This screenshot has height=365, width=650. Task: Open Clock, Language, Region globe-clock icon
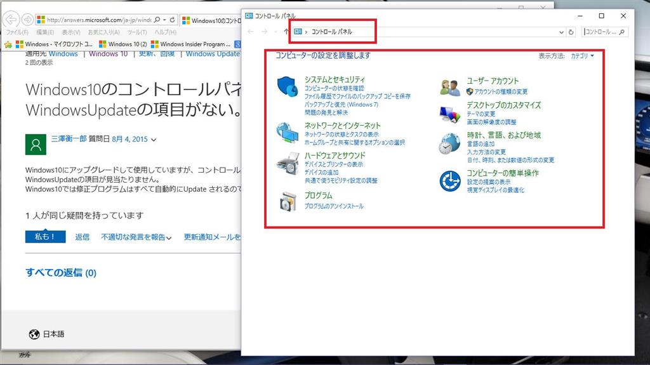click(450, 143)
